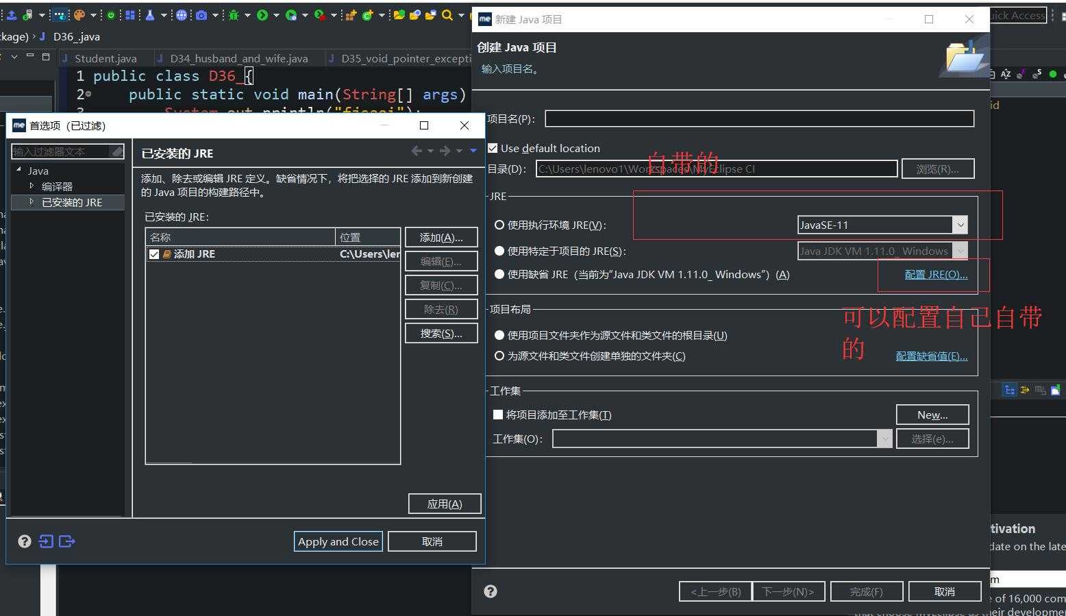Viewport: 1066px width, 616px height.
Task: Click the globe web browser icon in toolbar
Action: [182, 15]
